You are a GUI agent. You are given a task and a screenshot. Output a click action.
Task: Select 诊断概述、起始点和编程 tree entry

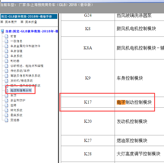click(27, 66)
